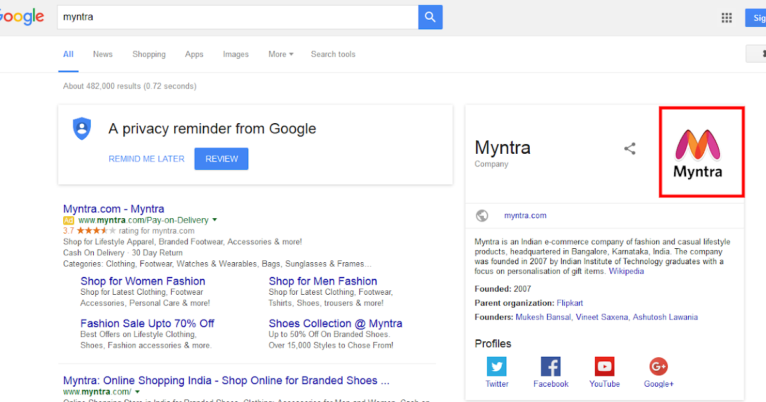Open Fashion Sale Upto 70% Off link

[x=147, y=324]
